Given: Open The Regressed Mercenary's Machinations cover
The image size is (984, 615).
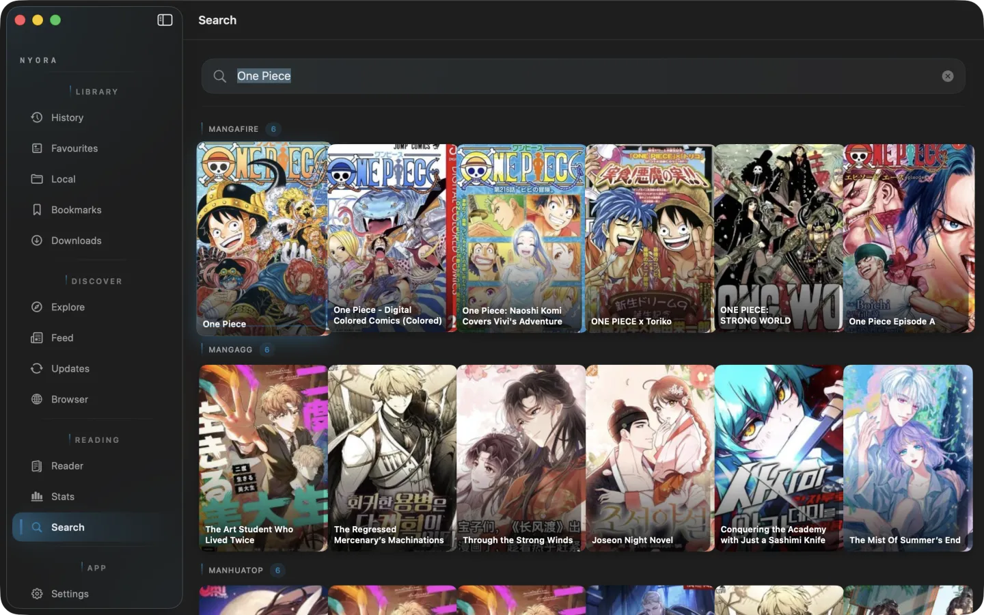Looking at the screenshot, I should pyautogui.click(x=392, y=458).
